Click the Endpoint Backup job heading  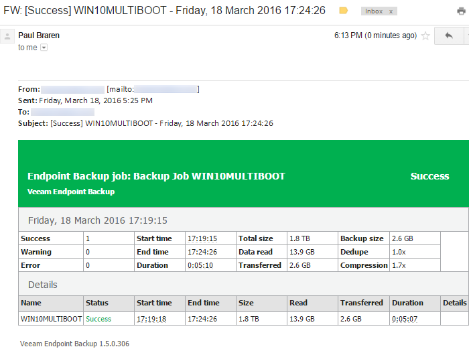[156, 176]
